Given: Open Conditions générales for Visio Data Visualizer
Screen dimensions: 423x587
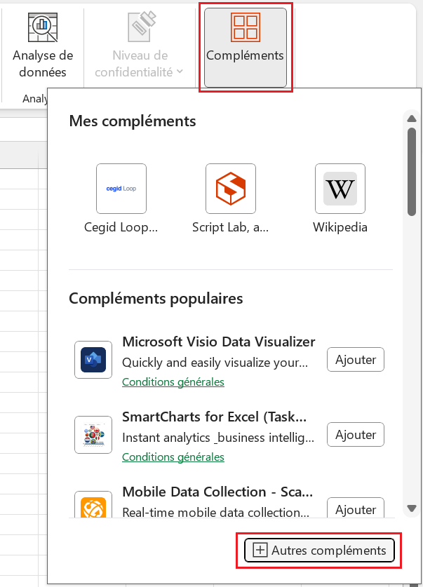Looking at the screenshot, I should 173,382.
